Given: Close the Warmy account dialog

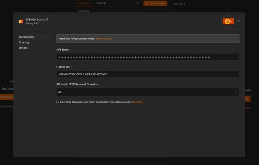Looking at the screenshot, I should tap(239, 21).
